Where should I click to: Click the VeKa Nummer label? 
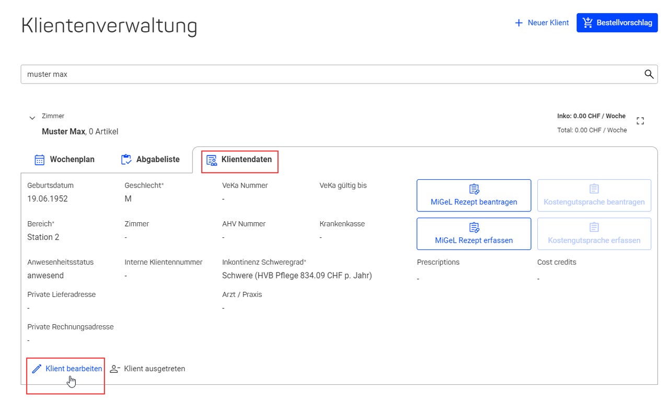coord(245,185)
